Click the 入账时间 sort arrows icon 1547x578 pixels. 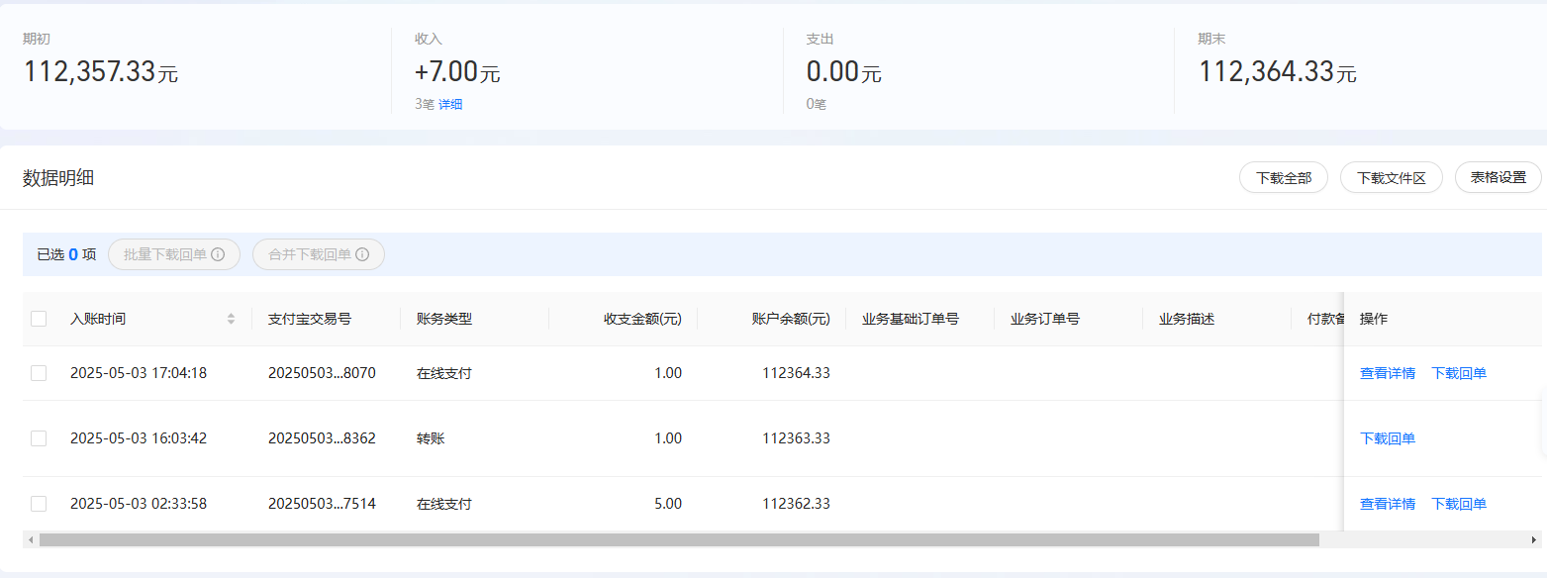[x=231, y=319]
